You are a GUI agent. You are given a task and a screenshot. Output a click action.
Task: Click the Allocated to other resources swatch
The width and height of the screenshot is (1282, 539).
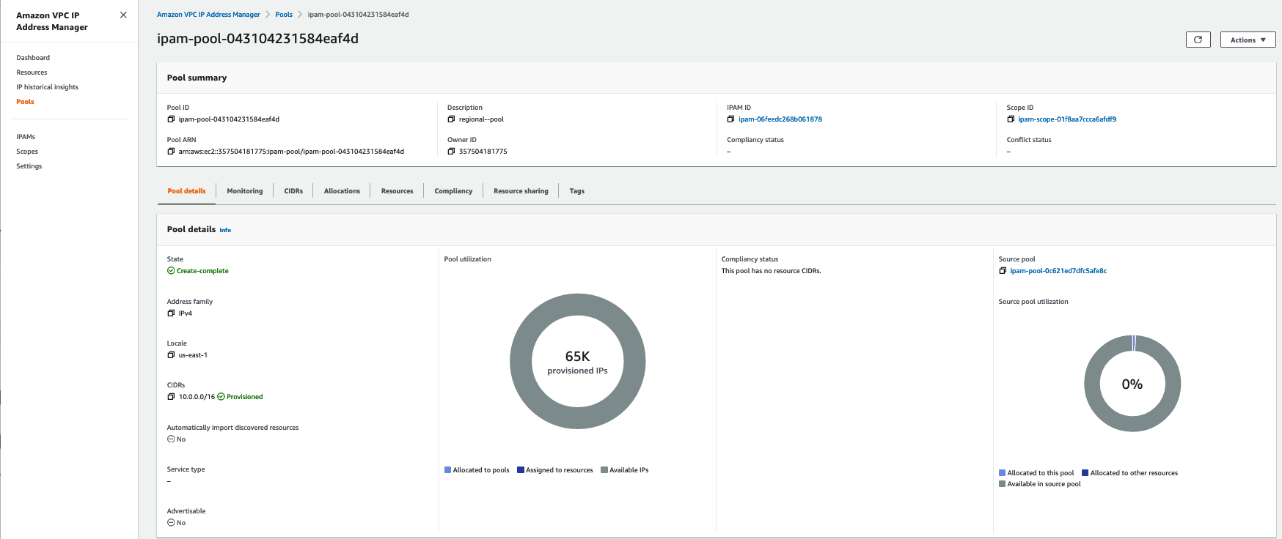(1085, 473)
